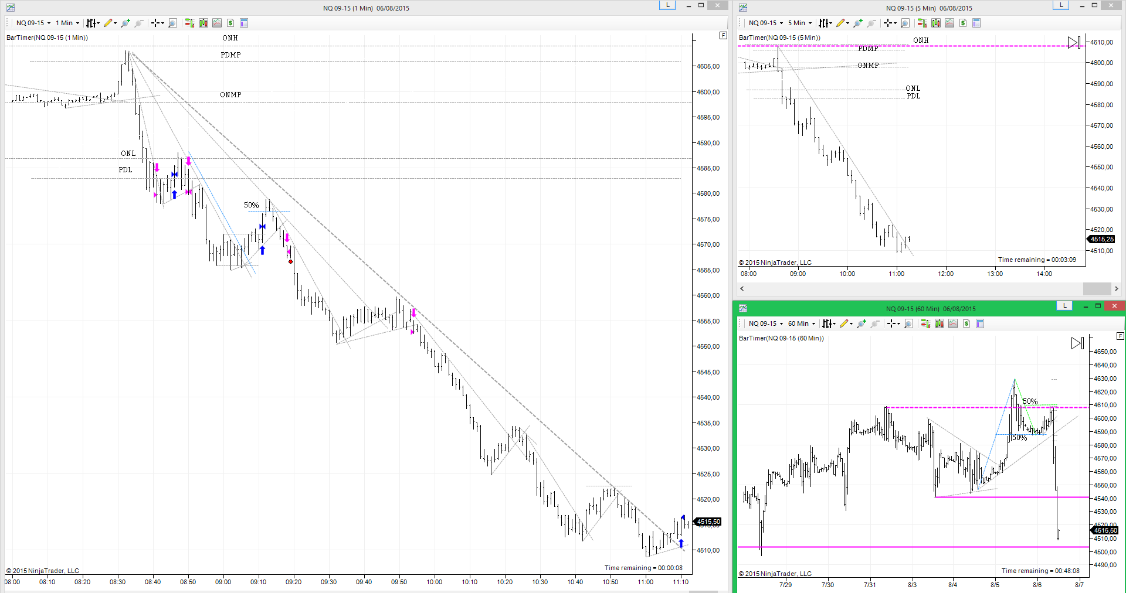The image size is (1126, 593).
Task: Click the F button in the 60 Min chart corner
Action: [x=1120, y=336]
